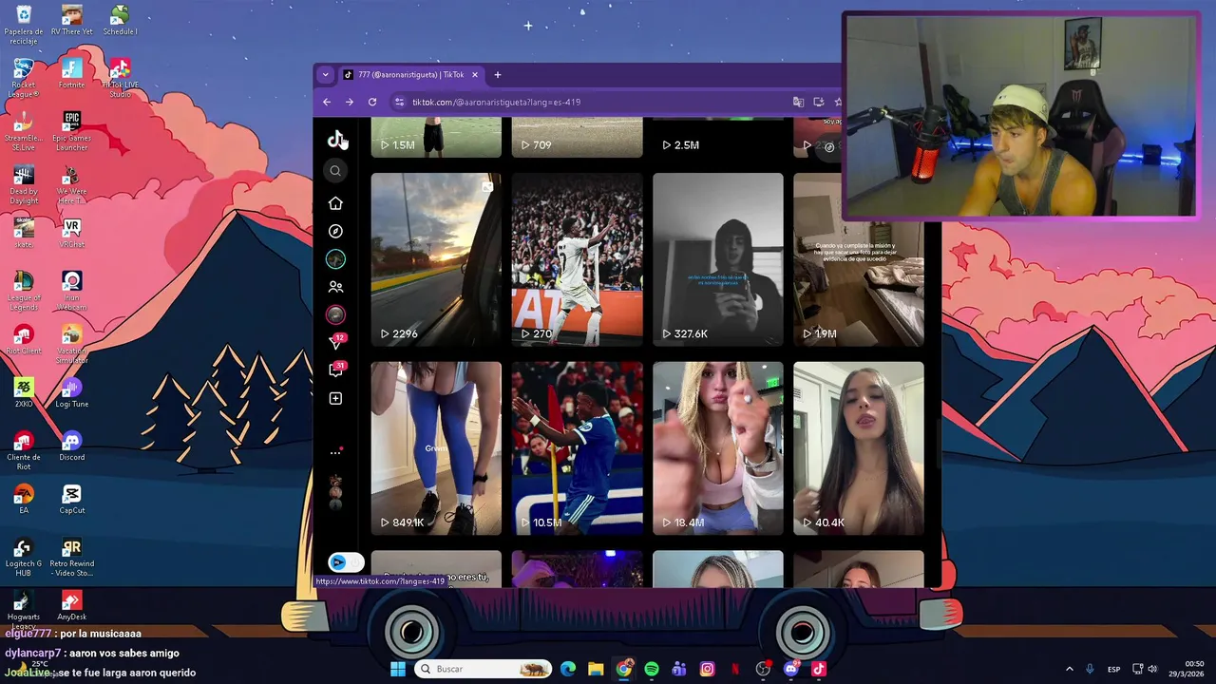
Task: Go back with the browser back arrow
Action: [327, 102]
